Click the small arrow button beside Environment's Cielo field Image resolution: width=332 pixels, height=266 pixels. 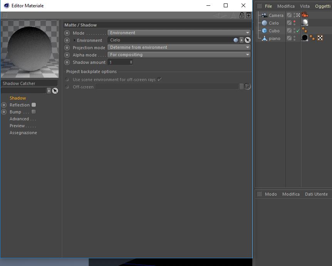pos(241,40)
